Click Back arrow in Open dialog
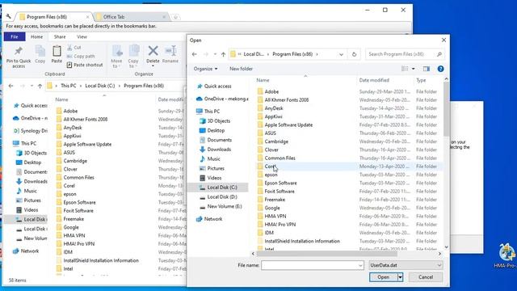 195,54
